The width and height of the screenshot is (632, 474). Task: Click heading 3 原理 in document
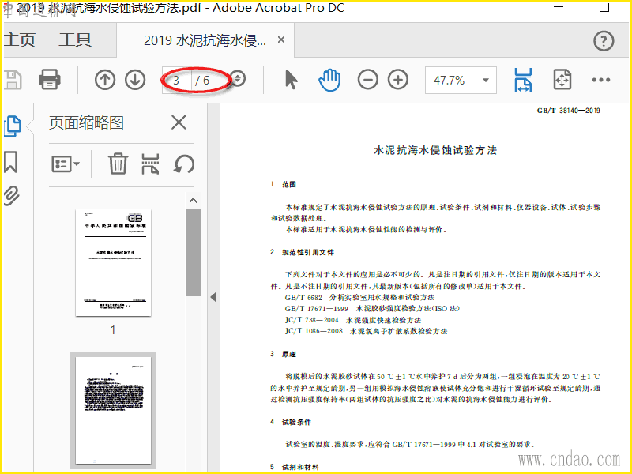tap(283, 354)
